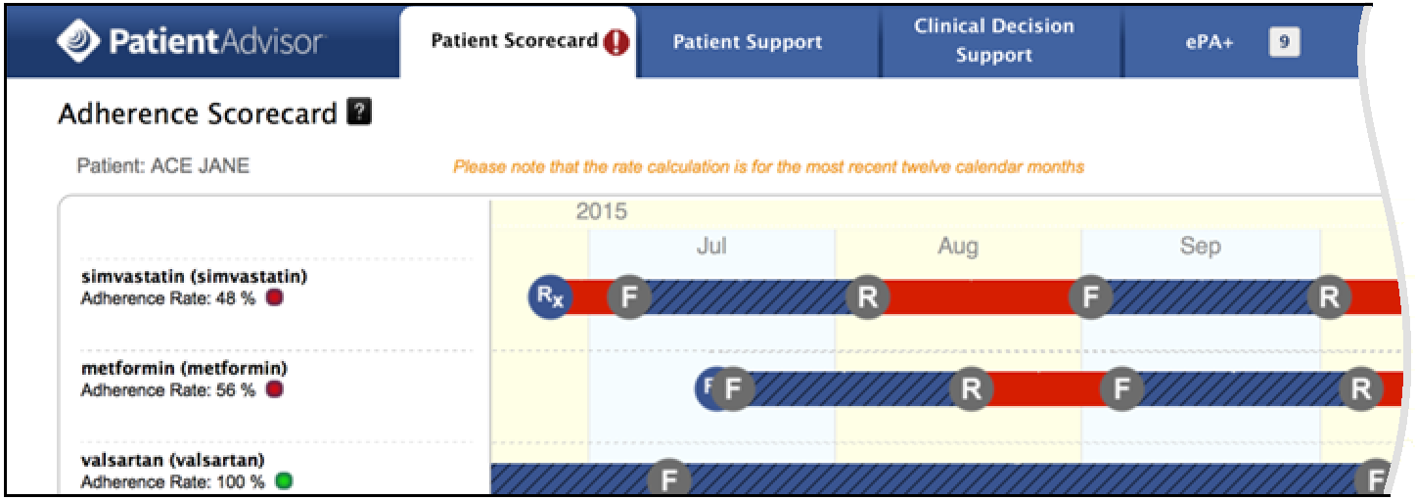Image resolution: width=1416 pixels, height=500 pixels.
Task: Click metformin R refill marker in August
Action: [971, 389]
